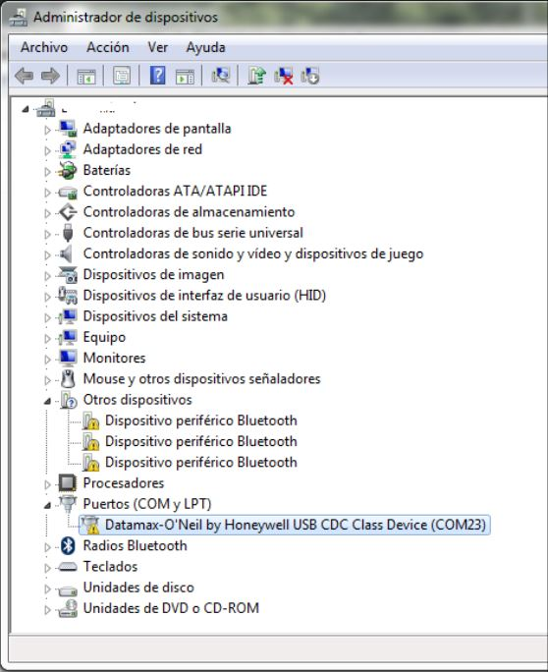Open the Archivo menu

[x=44, y=47]
